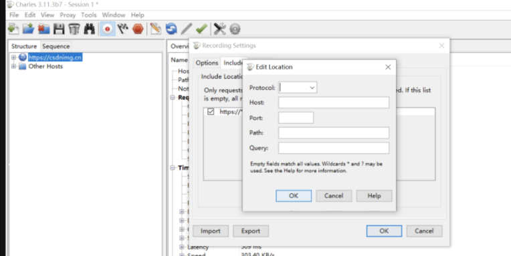Viewport: 511px width, 256px height.
Task: Focus the Port input field
Action: 296,117
